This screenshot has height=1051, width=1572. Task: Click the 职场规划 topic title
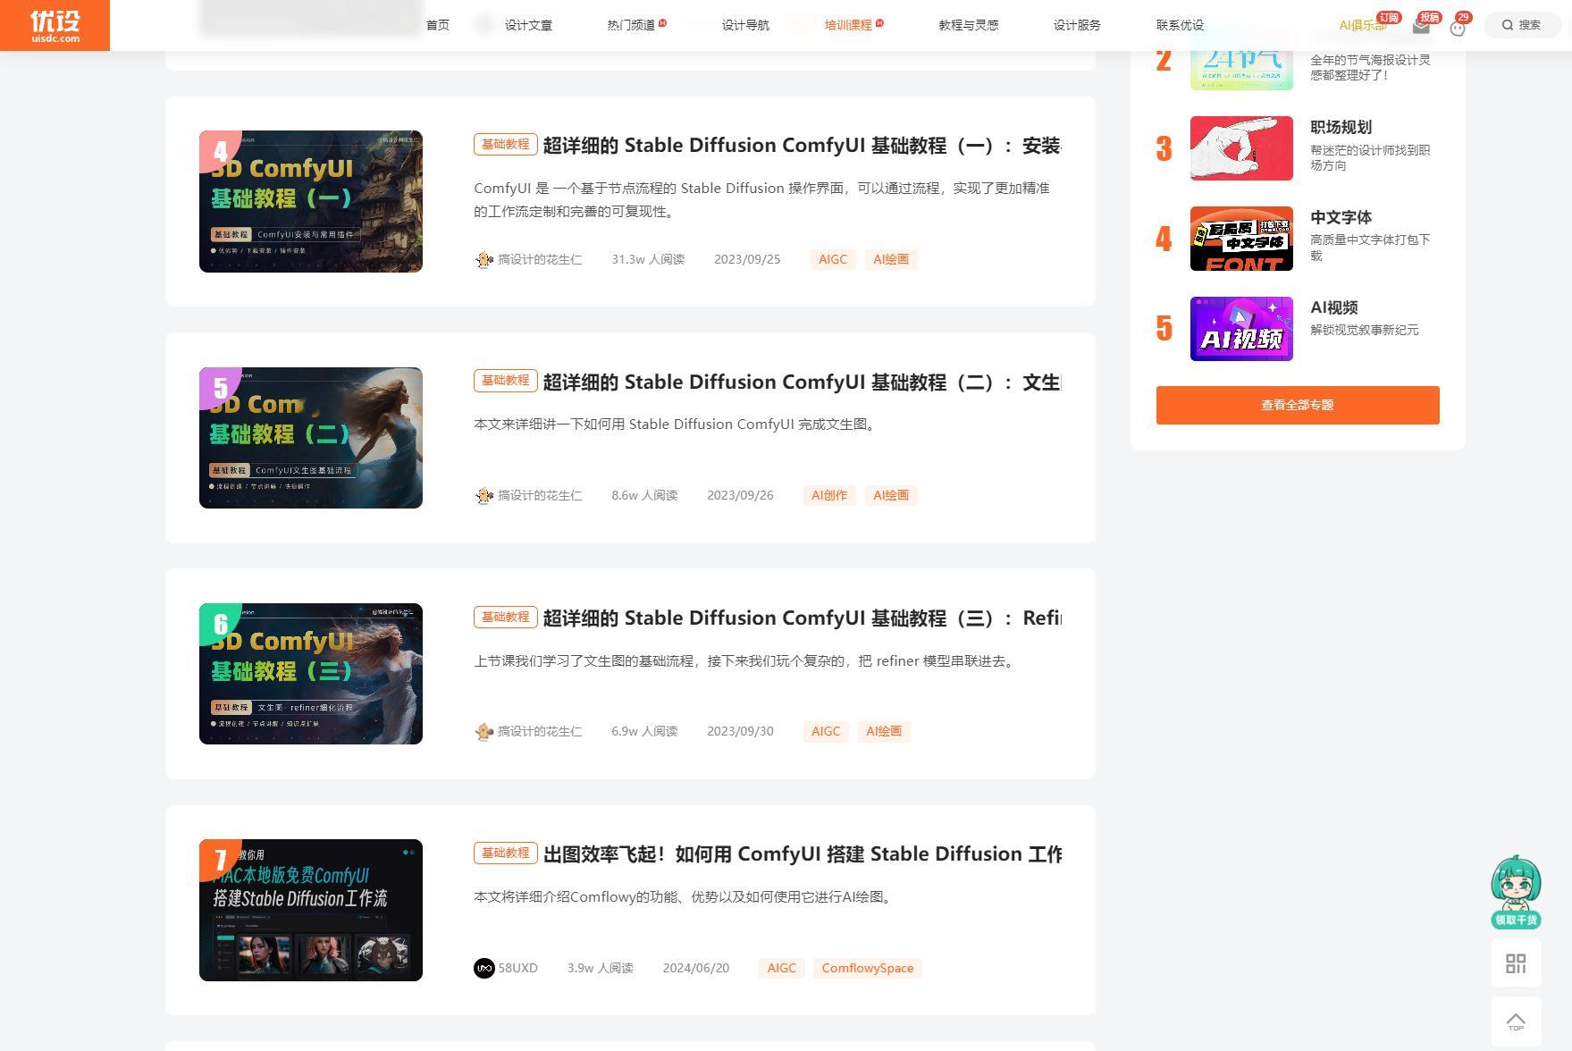(x=1341, y=128)
